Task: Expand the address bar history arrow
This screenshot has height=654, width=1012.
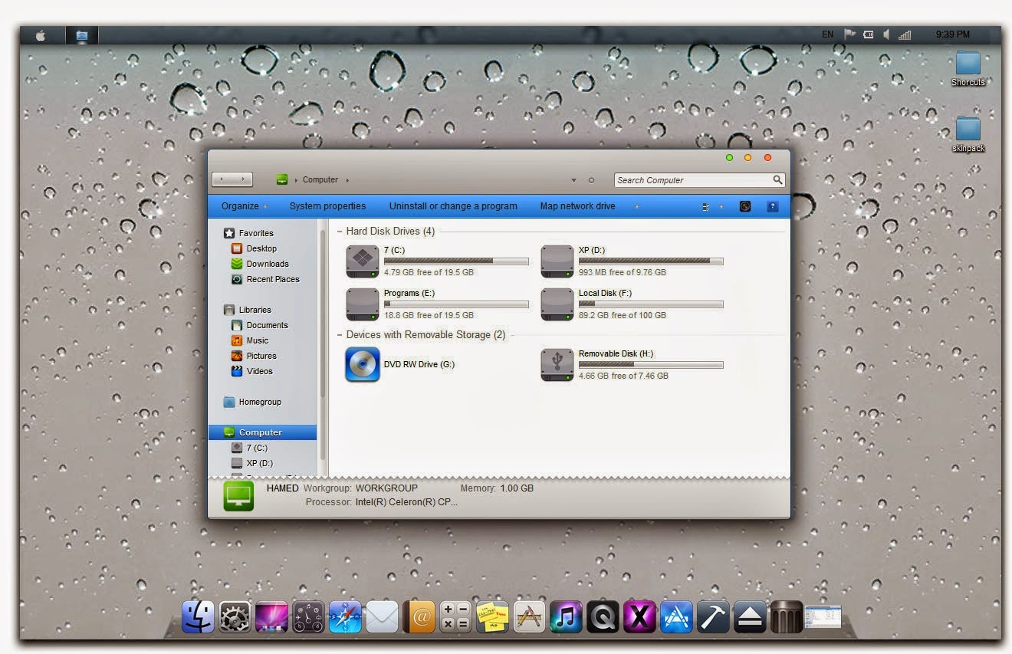Action: click(x=573, y=179)
